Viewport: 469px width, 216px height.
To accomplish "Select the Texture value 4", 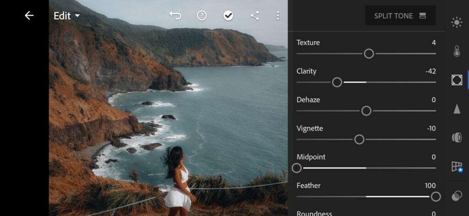I will pos(434,42).
